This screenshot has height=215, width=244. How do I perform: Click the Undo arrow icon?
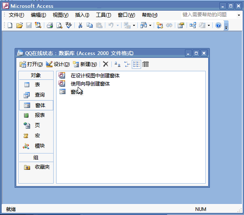click(111, 25)
